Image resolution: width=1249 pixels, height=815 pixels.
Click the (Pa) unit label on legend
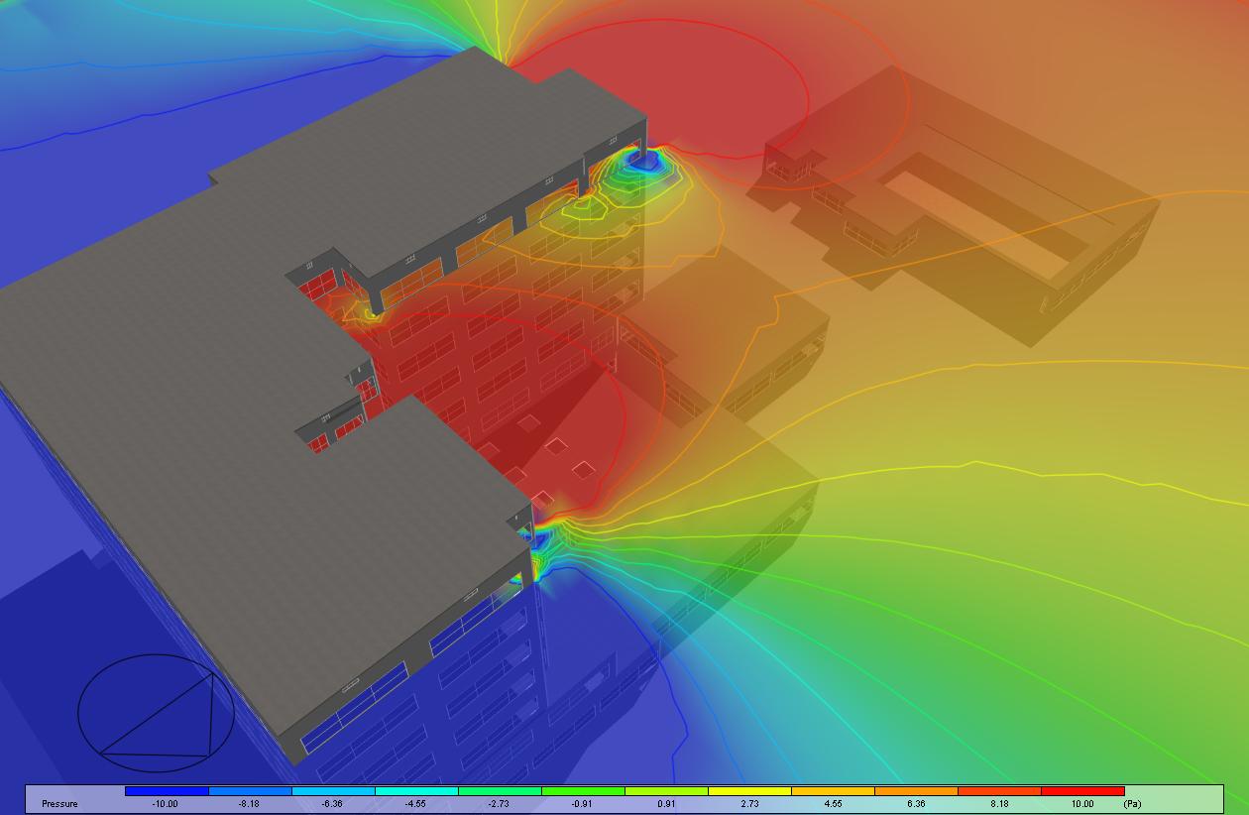1131,804
